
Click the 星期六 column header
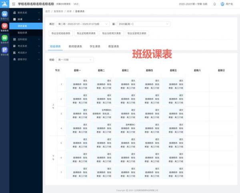[x=197, y=70]
